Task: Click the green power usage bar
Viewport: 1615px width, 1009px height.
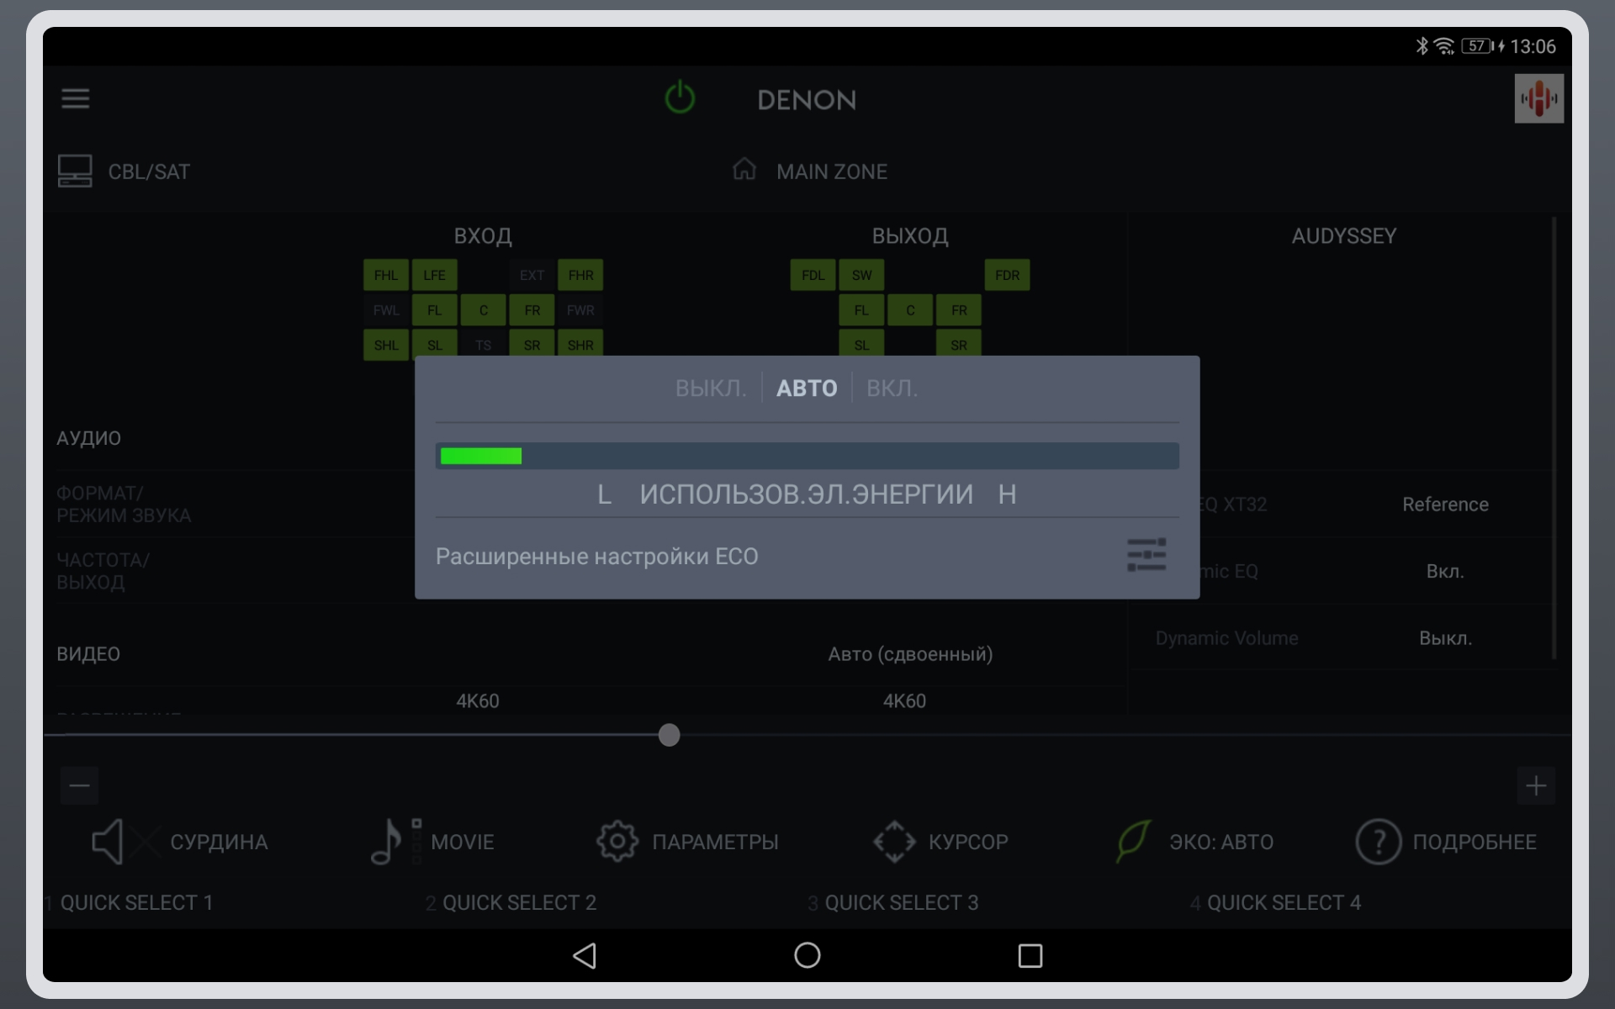Action: tap(481, 456)
